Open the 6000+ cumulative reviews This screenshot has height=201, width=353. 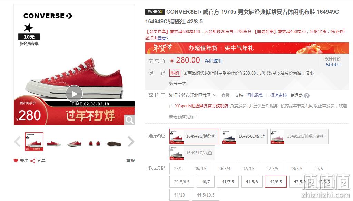[333, 65]
